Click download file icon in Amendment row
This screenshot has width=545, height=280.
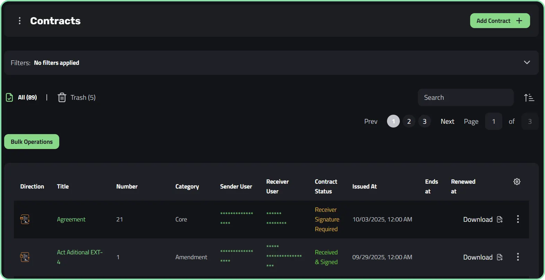[500, 257]
